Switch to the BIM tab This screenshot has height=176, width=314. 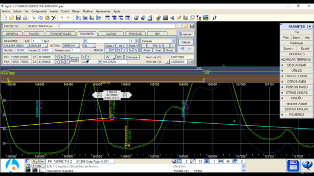157,34
